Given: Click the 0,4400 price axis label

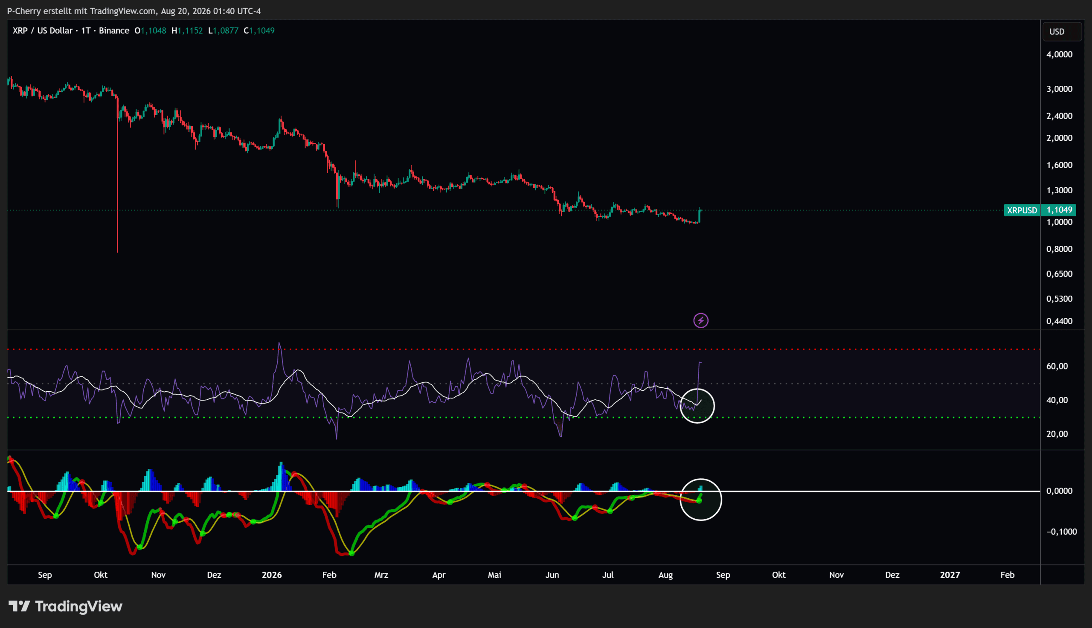Looking at the screenshot, I should (x=1059, y=321).
